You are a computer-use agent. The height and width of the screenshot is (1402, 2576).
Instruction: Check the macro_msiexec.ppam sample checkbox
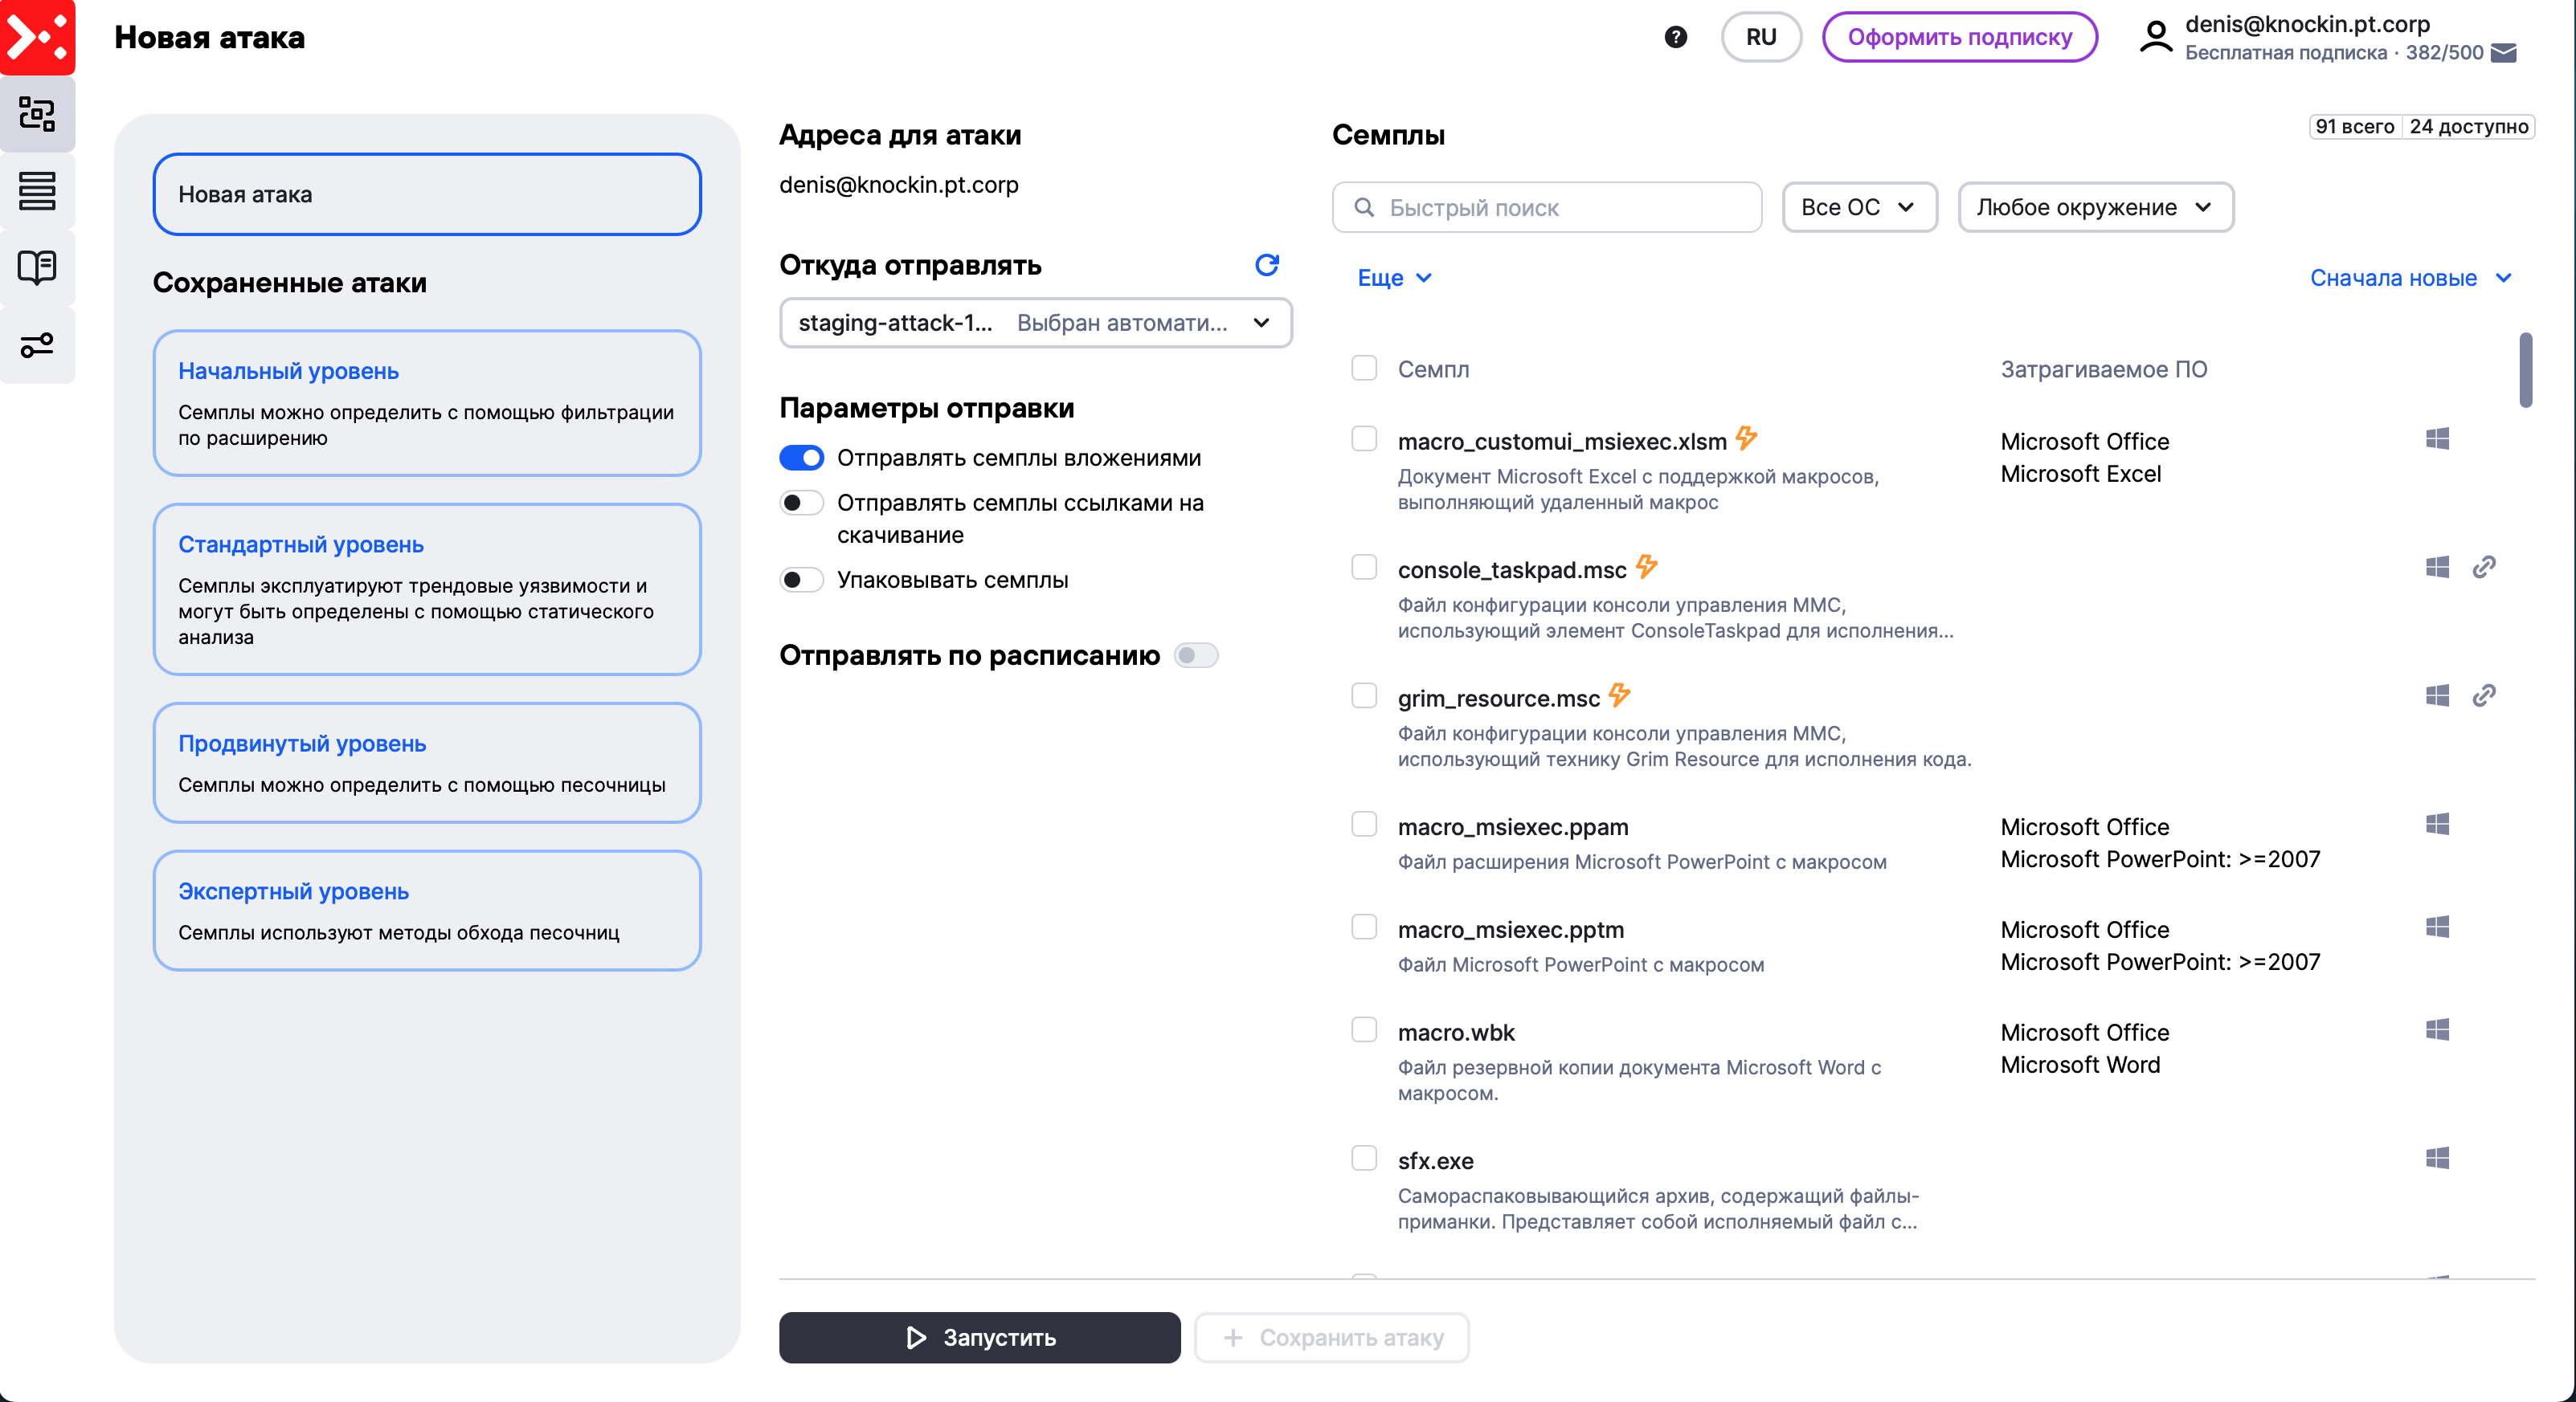[x=1364, y=825]
